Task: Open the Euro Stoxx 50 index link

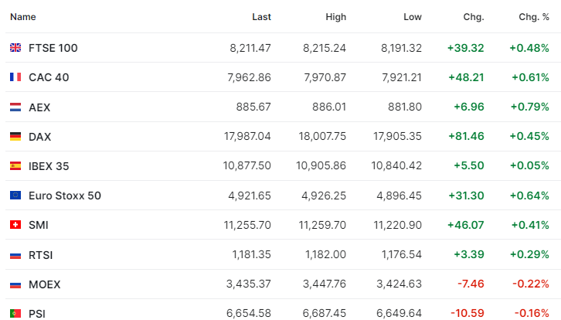Action: click(x=65, y=196)
